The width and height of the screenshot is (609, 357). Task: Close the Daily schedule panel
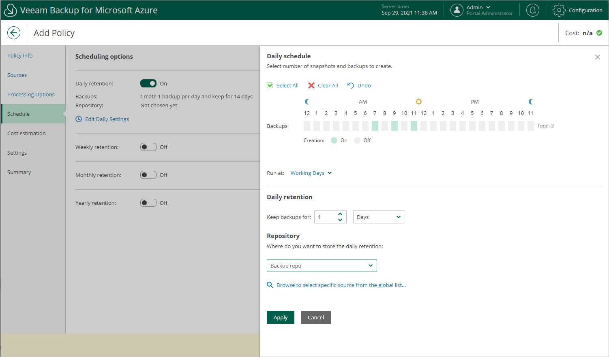coord(597,57)
